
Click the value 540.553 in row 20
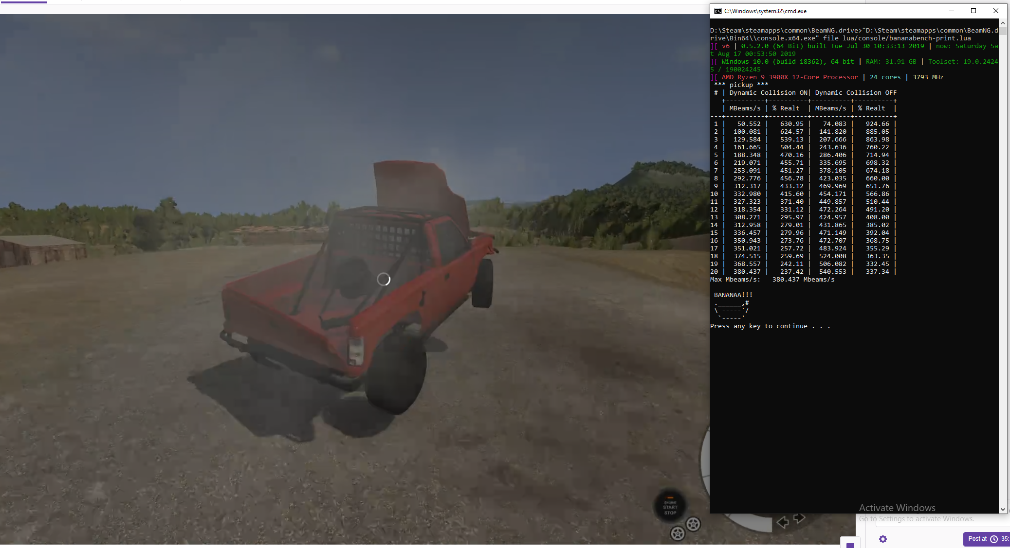[832, 272]
